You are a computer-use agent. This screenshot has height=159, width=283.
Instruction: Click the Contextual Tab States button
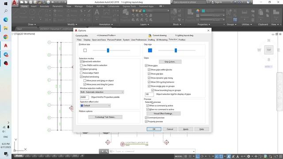105,117
